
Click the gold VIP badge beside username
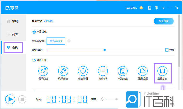click(141, 8)
